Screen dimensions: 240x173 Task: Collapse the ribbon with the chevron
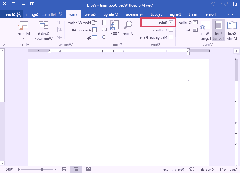4,45
